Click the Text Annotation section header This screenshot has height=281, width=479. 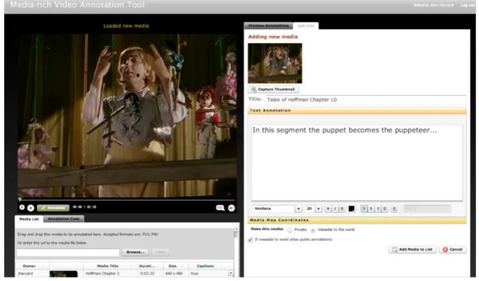tap(357, 111)
